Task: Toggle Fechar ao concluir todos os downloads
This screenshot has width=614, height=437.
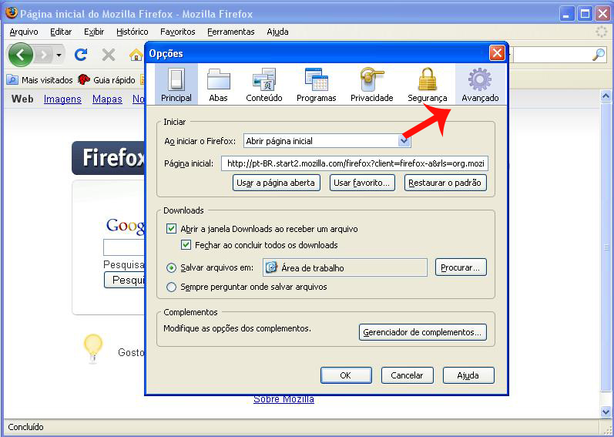Action: (x=186, y=245)
